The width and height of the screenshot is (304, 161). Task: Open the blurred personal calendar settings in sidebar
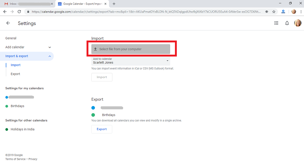pyautogui.click(x=21, y=97)
